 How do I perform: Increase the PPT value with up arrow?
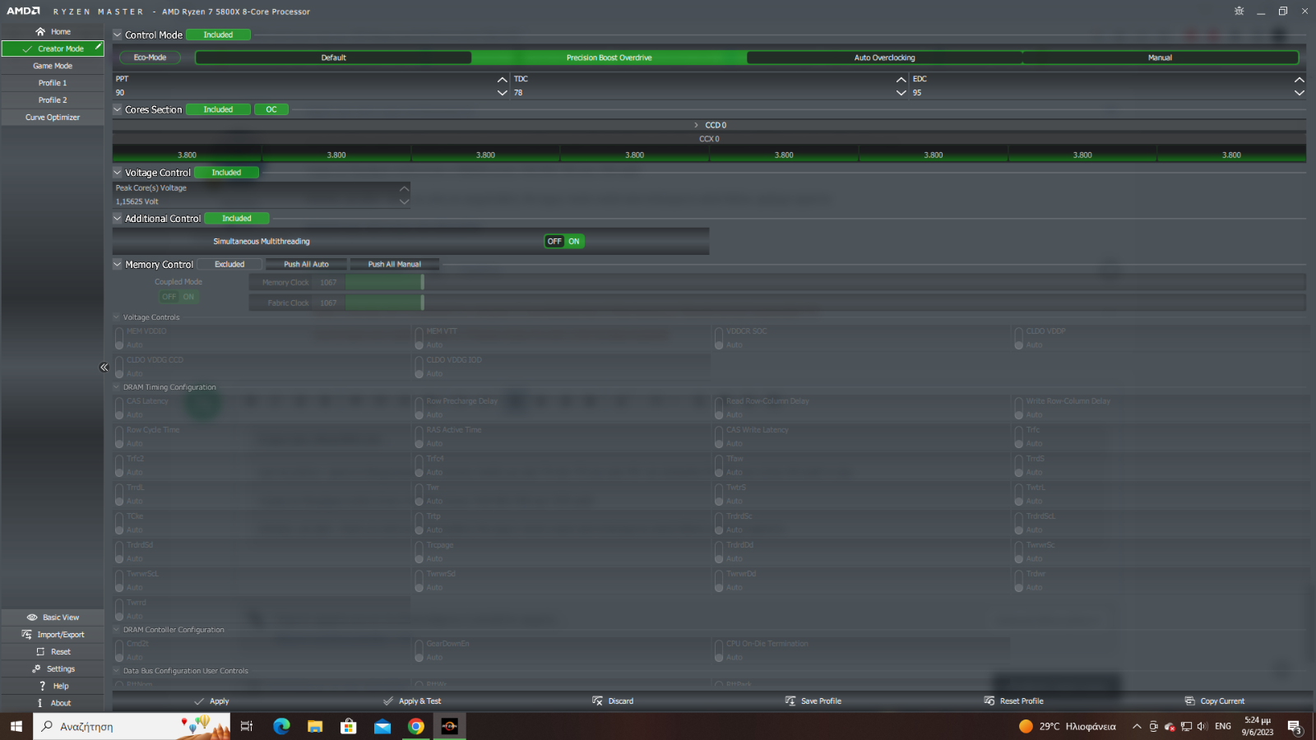pyautogui.click(x=502, y=80)
